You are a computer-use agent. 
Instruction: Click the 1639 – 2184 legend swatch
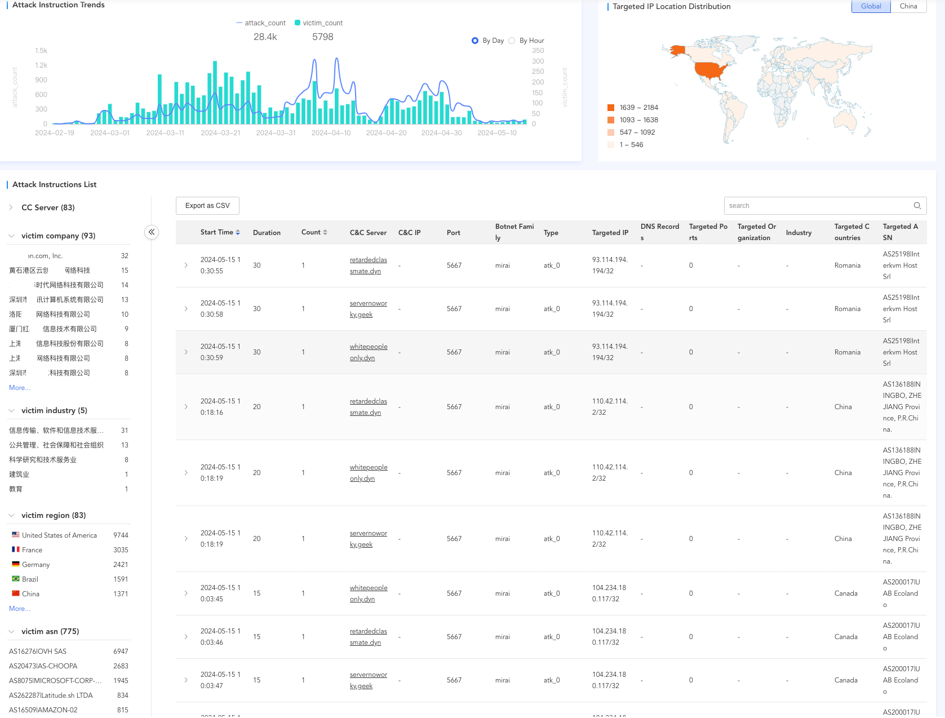(x=611, y=108)
